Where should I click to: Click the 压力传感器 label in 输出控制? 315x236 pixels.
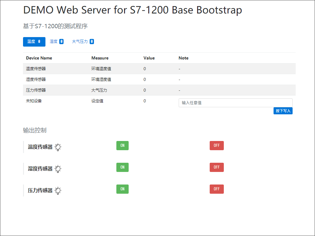[40, 190]
